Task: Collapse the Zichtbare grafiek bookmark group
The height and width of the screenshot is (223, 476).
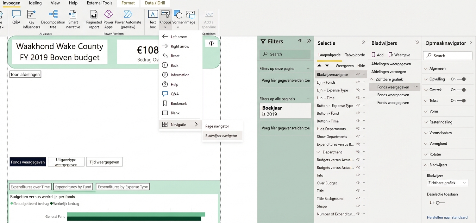Action: 372,80
